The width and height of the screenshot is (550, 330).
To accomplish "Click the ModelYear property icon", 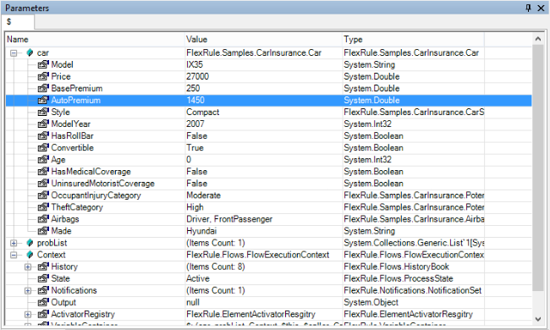I will 43,124.
